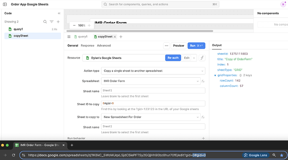Close the IMR Order Form browser tab
This screenshot has width=288, height=160.
63,145
